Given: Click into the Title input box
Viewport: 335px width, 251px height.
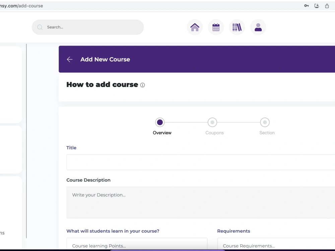Looking at the screenshot, I should pyautogui.click(x=201, y=162).
